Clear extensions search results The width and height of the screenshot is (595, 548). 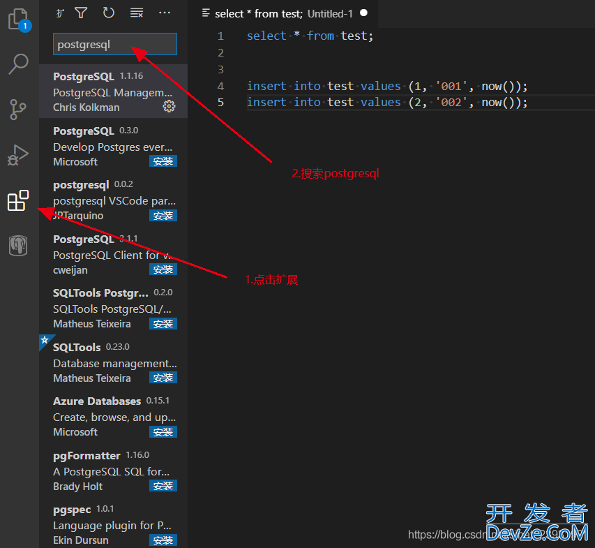137,13
